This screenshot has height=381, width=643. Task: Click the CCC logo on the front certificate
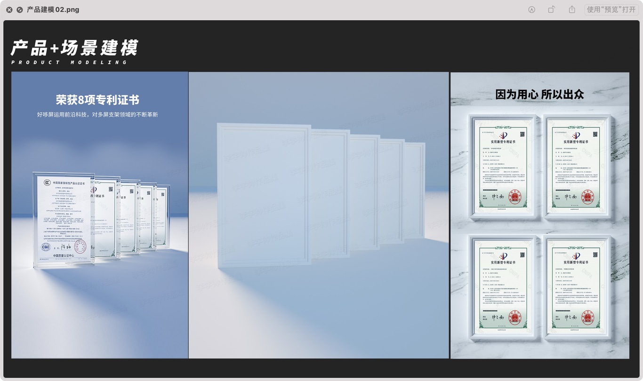point(48,182)
